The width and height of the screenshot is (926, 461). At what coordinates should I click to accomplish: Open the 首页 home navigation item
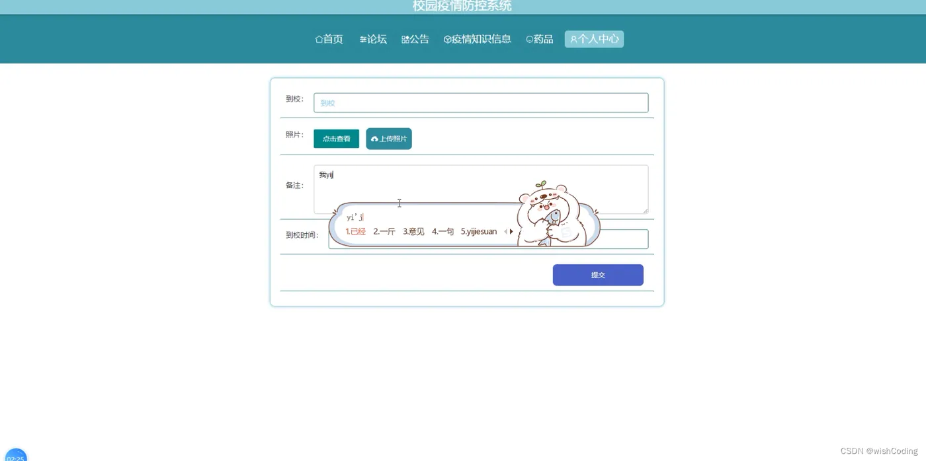(329, 39)
